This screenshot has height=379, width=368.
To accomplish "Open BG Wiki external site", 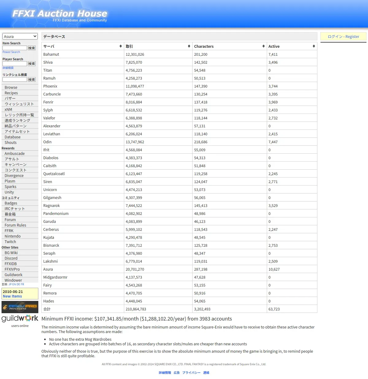I will click(x=20, y=253).
